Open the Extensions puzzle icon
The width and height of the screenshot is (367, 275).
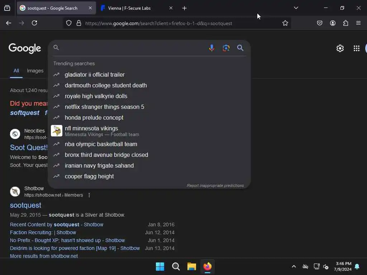pos(345,23)
